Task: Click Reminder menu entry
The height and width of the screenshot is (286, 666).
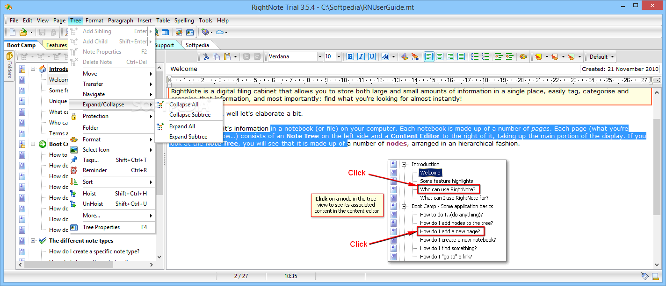Action: [x=111, y=170]
